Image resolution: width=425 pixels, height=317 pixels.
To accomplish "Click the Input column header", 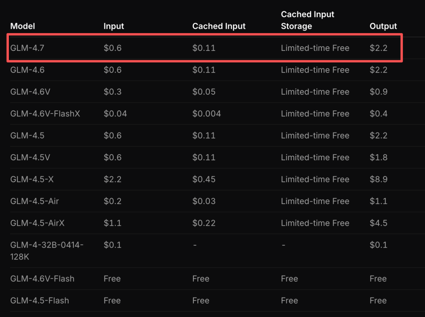I will (114, 26).
